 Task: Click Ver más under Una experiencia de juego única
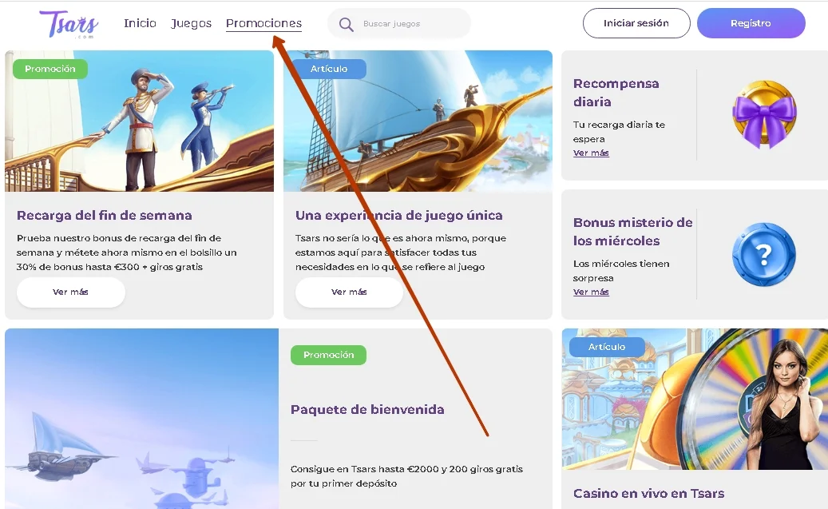coord(349,292)
